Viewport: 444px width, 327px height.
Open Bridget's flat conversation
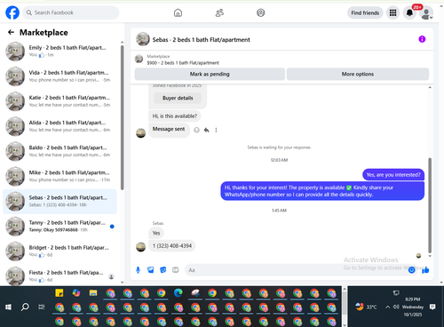point(60,251)
